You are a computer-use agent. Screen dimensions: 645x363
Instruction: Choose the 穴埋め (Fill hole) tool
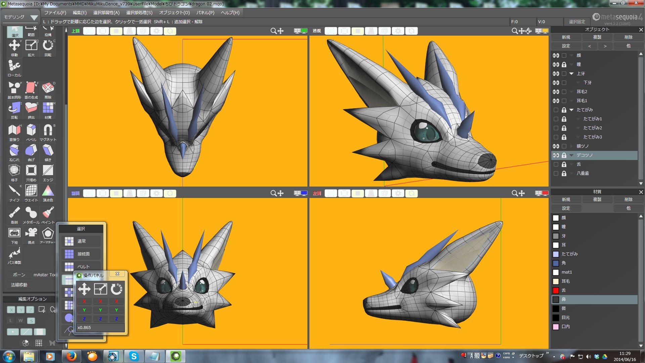[x=31, y=173]
